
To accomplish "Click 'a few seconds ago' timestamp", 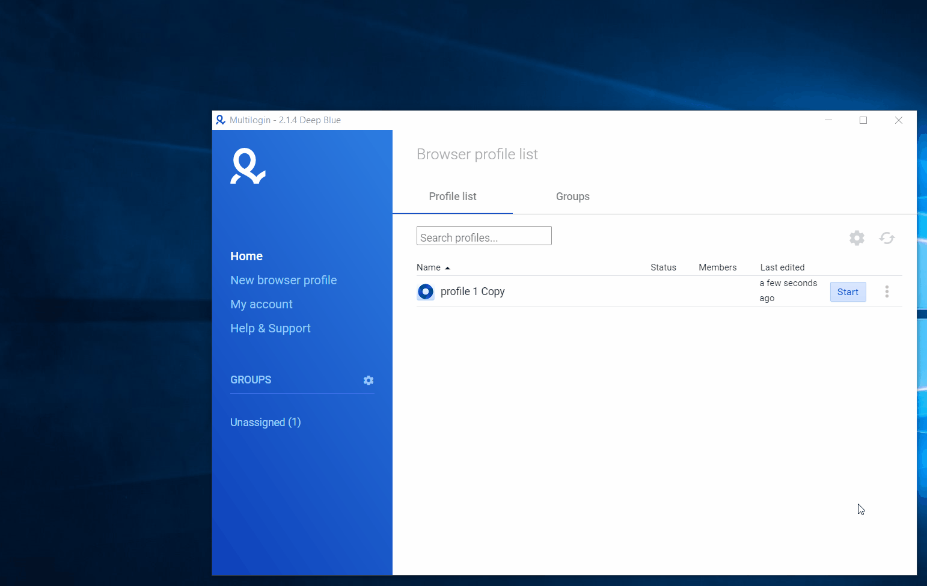I will (788, 290).
